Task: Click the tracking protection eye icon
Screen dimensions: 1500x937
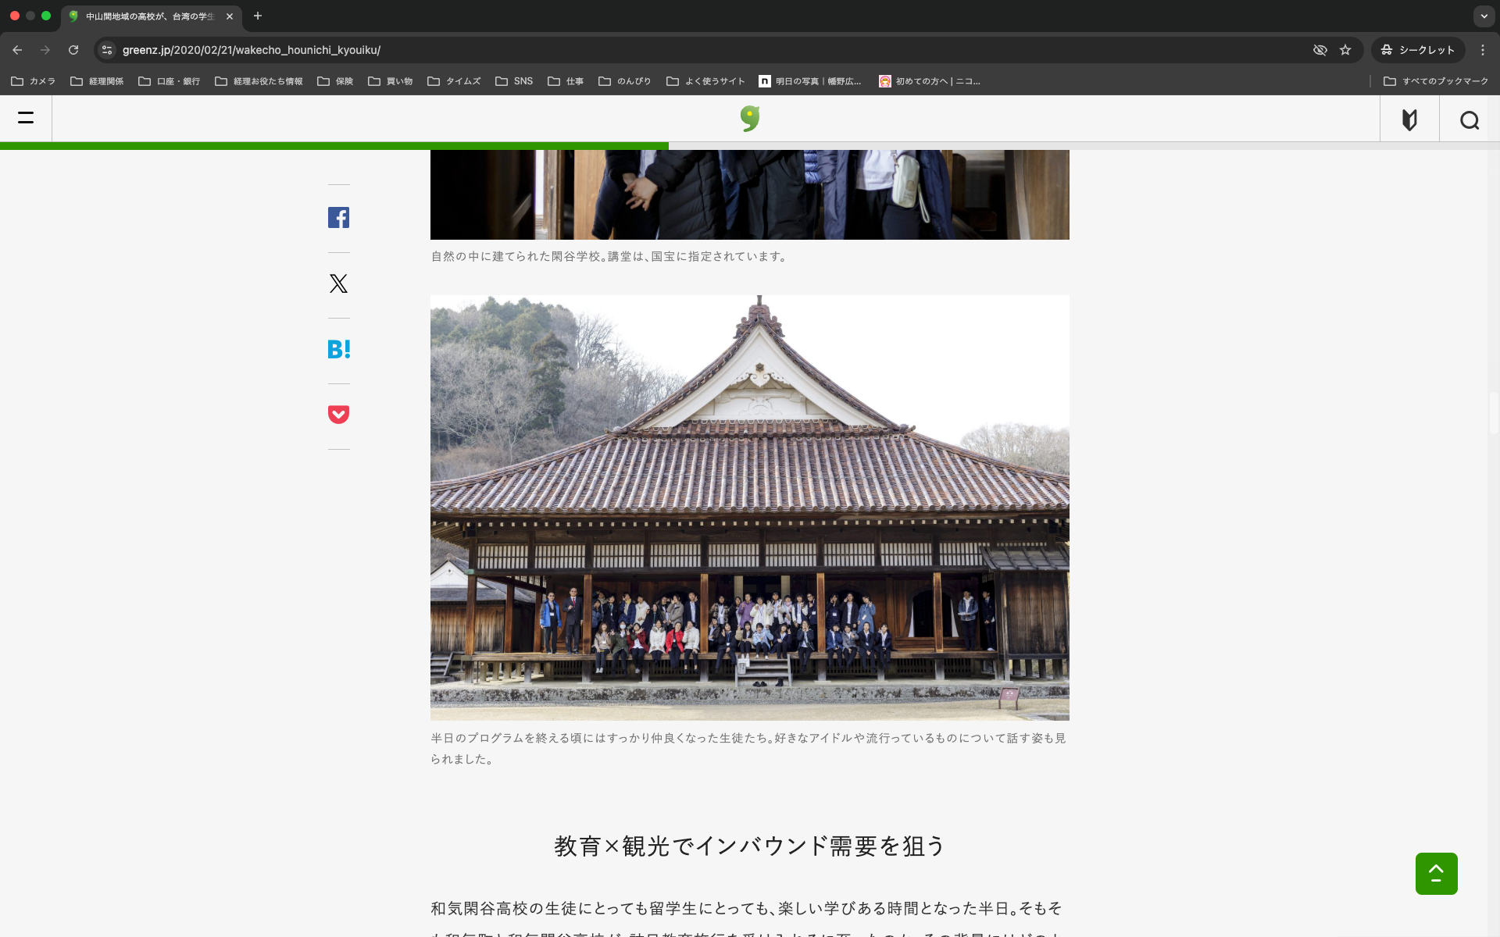Action: tap(1320, 50)
